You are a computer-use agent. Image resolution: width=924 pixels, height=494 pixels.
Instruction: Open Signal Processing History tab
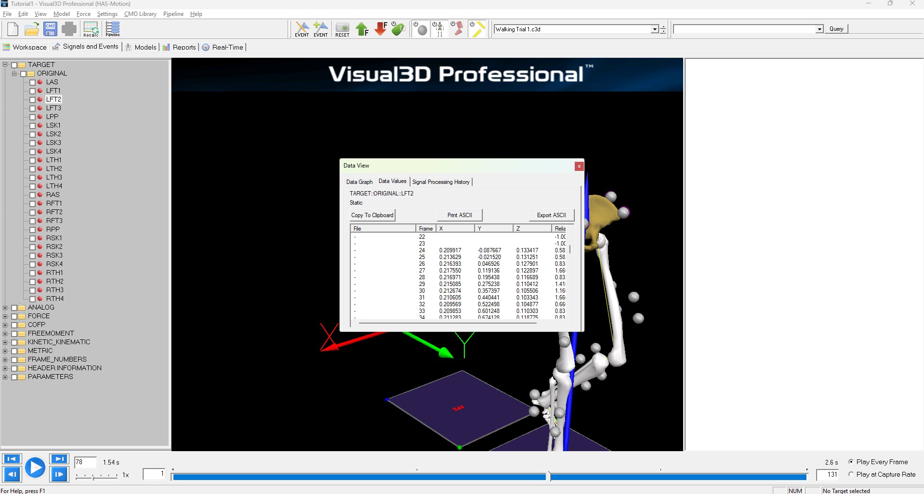point(441,182)
